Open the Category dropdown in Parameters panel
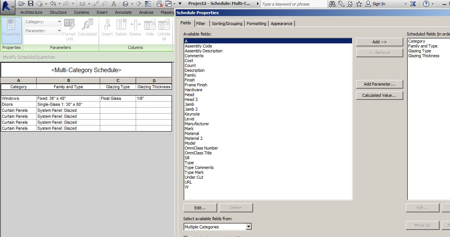 (x=43, y=22)
